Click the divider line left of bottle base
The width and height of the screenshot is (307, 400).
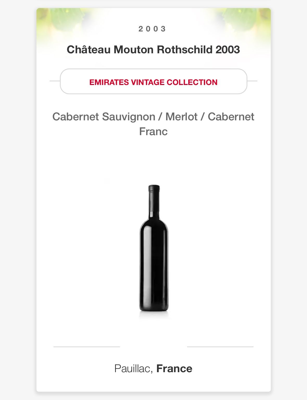[87, 347]
